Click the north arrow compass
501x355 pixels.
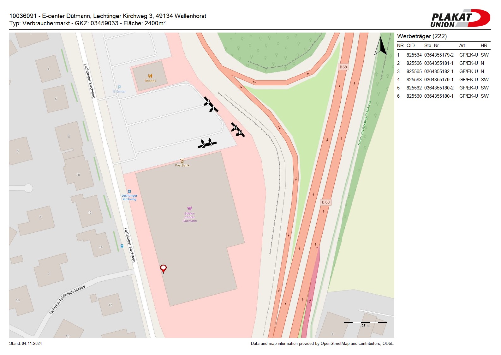(381, 46)
